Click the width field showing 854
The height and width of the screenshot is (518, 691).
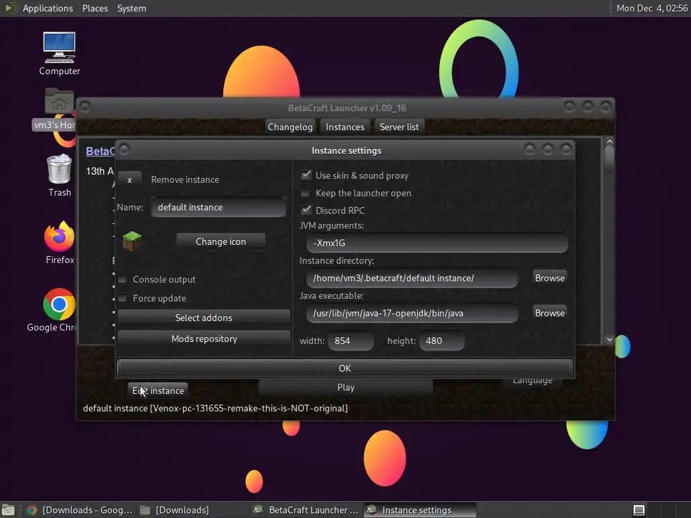(x=351, y=341)
